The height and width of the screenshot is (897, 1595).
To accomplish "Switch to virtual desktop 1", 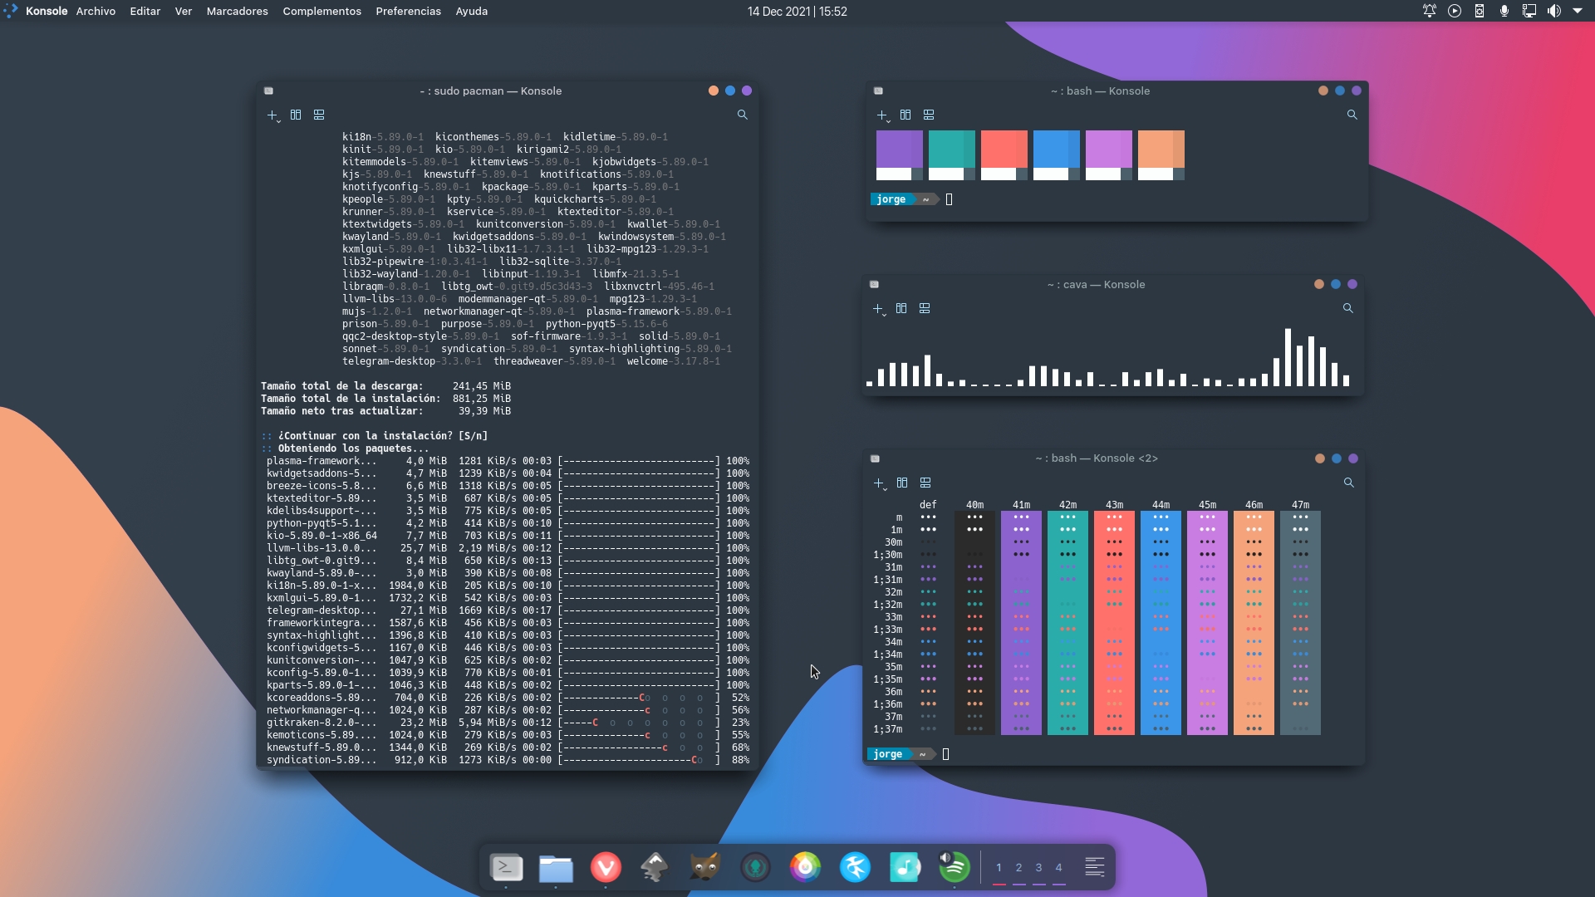I will click(x=999, y=868).
